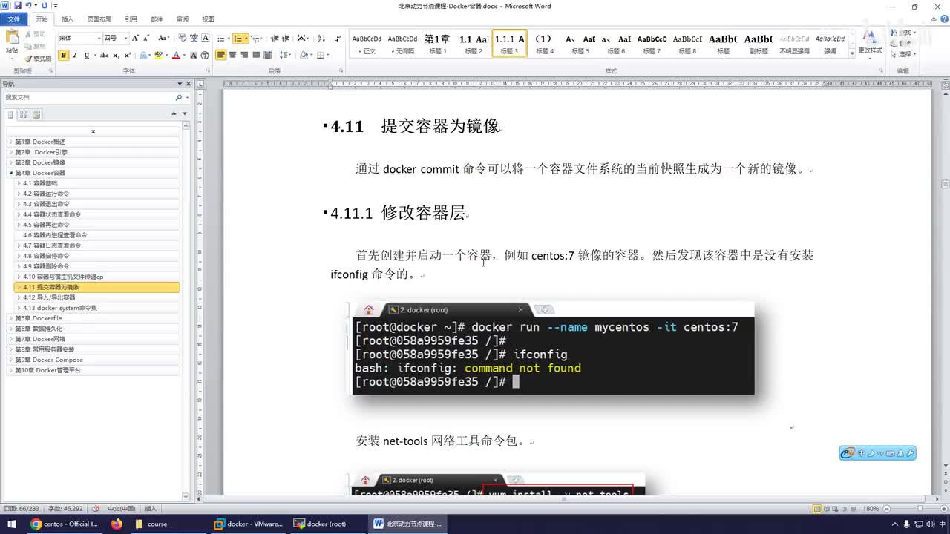The width and height of the screenshot is (950, 534).
Task: Right-align the paragraph
Action: (244, 55)
